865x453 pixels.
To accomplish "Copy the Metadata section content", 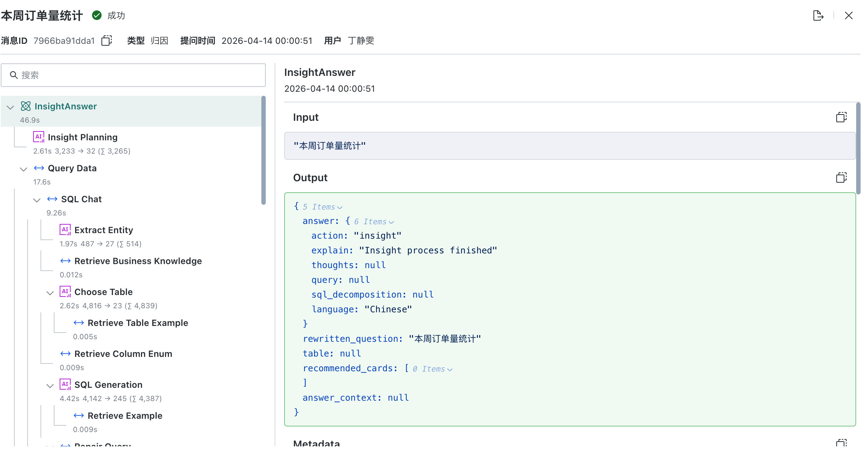I will tap(841, 442).
